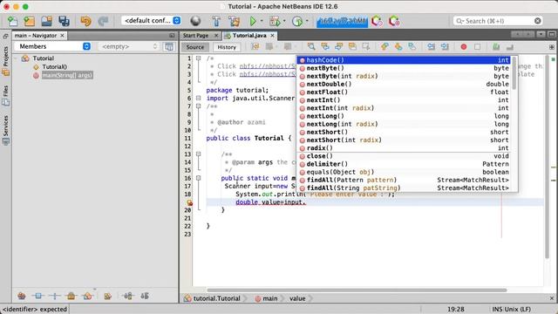Select the Tutorial() constructor in Navigator

[x=54, y=66]
